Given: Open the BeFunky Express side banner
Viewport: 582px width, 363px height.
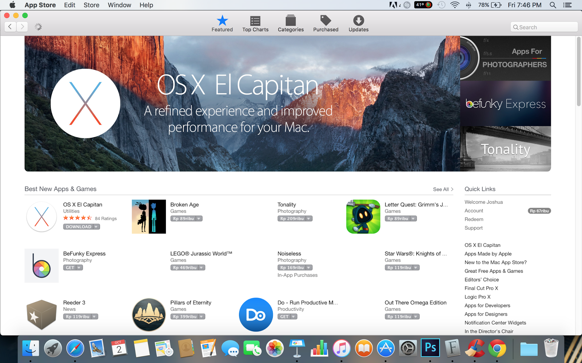Looking at the screenshot, I should tap(506, 103).
